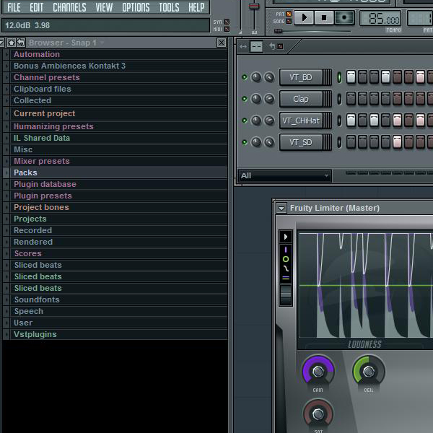
Task: Click the browser back/reread icon
Action: tap(21, 43)
